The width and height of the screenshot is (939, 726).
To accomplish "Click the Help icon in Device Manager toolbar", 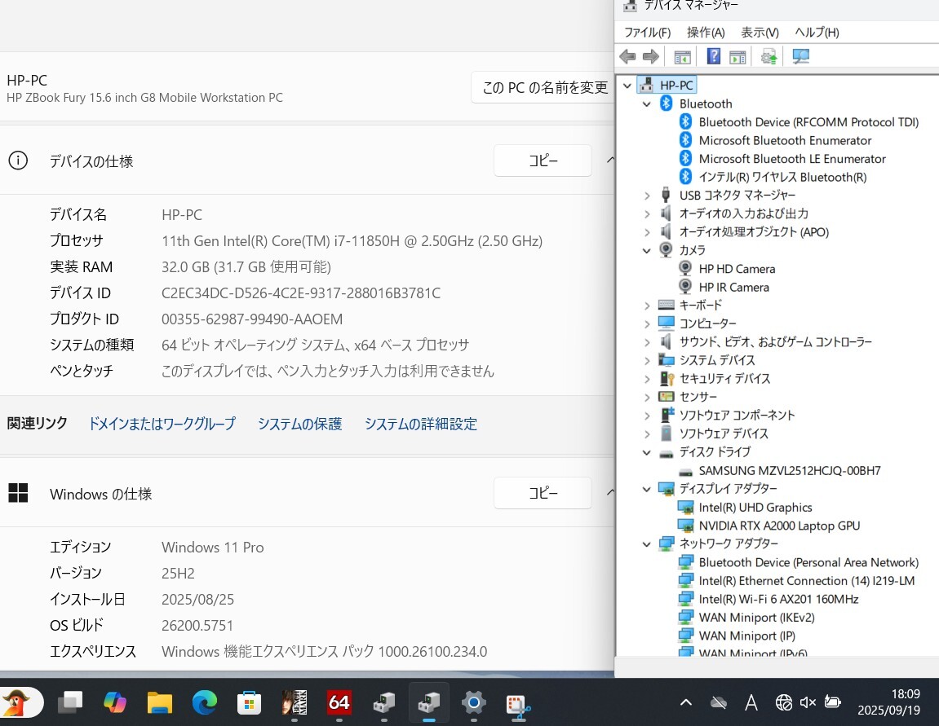I will point(713,56).
